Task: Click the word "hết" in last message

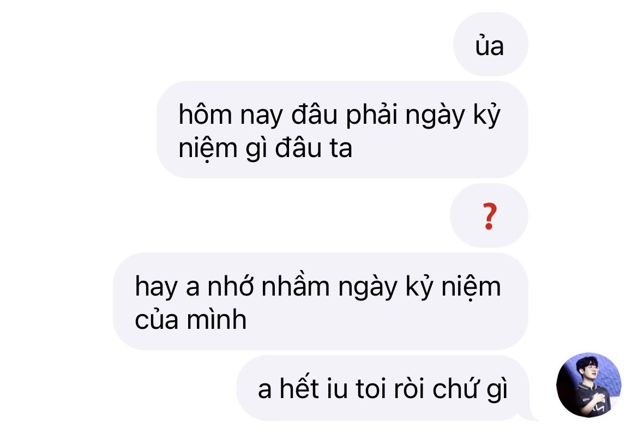Action: tap(299, 387)
